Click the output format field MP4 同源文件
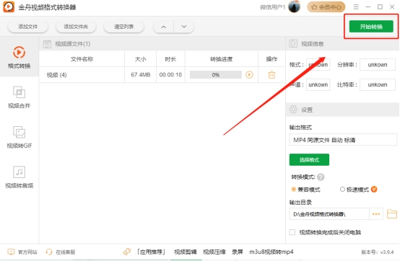The width and height of the screenshot is (400, 261). tap(343, 140)
